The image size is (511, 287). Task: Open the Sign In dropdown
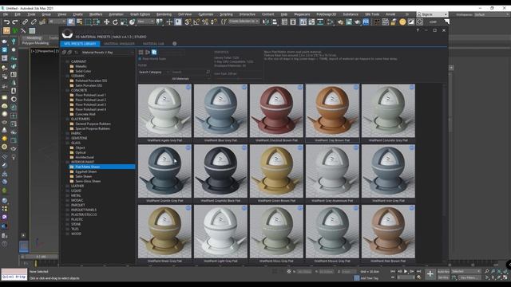tap(433, 14)
